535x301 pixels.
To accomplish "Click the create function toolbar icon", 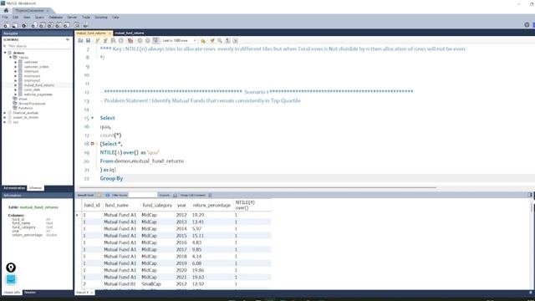I will click(x=67, y=25).
